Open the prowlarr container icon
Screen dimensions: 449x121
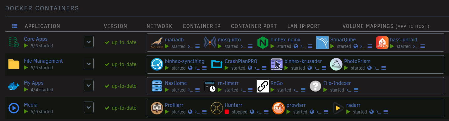(x=278, y=108)
